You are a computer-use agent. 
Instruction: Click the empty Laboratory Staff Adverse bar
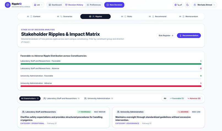(x=111, y=71)
